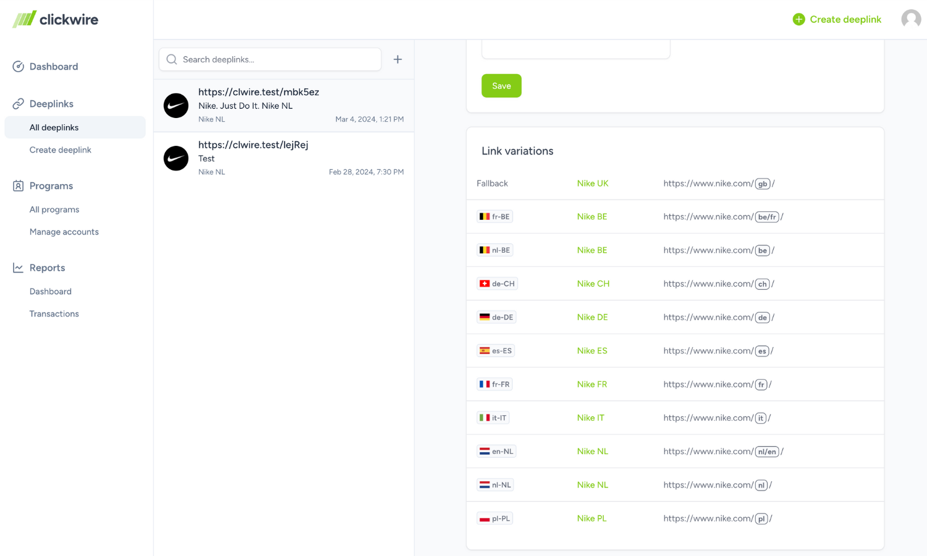The image size is (927, 556).
Task: Click the pl-PL Polish flag tag
Action: 495,518
